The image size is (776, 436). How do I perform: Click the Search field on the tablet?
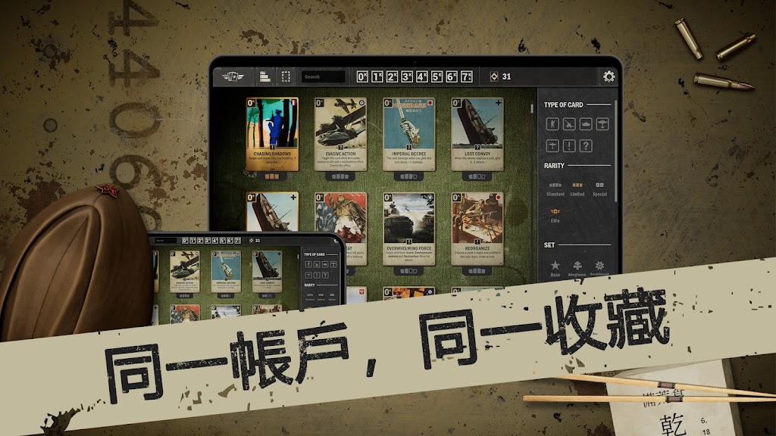point(323,76)
